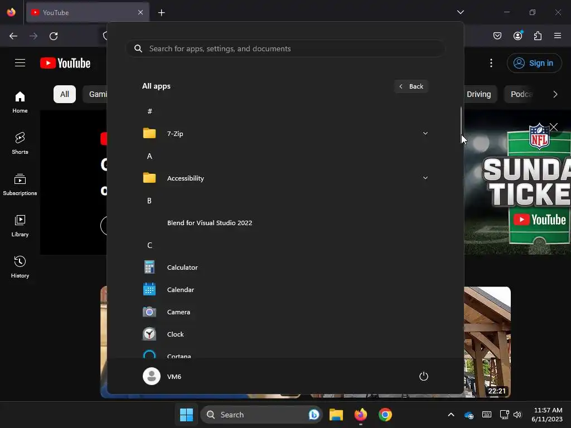Viewport: 571px width, 428px height.
Task: Focus the Start menu search field
Action: click(x=285, y=48)
